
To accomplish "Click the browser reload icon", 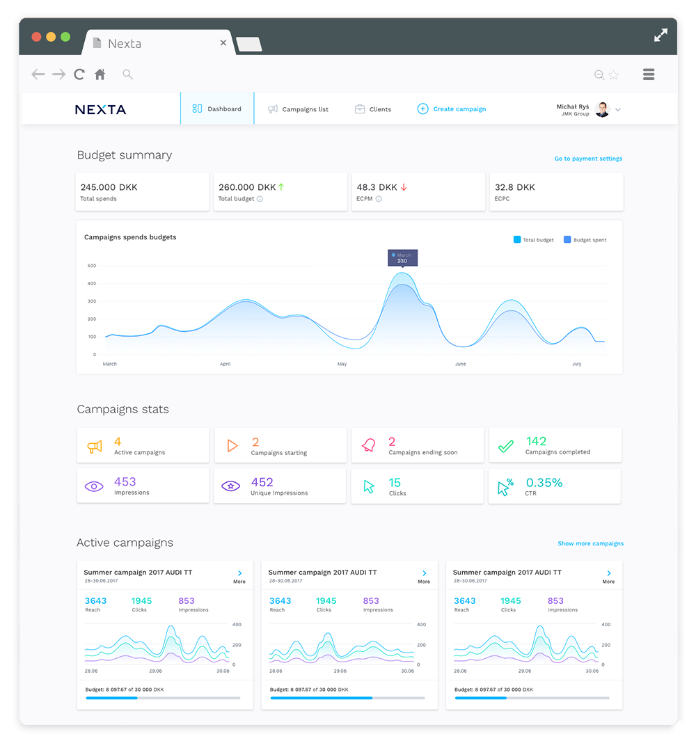I will coord(79,74).
